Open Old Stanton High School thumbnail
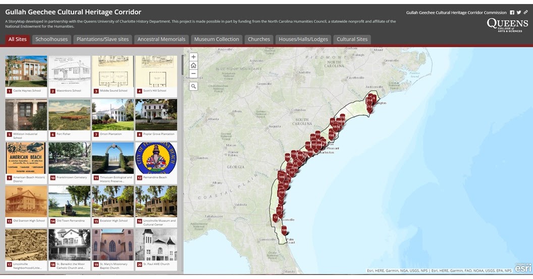Image resolution: width=533 pixels, height=279 pixels. 26,206
